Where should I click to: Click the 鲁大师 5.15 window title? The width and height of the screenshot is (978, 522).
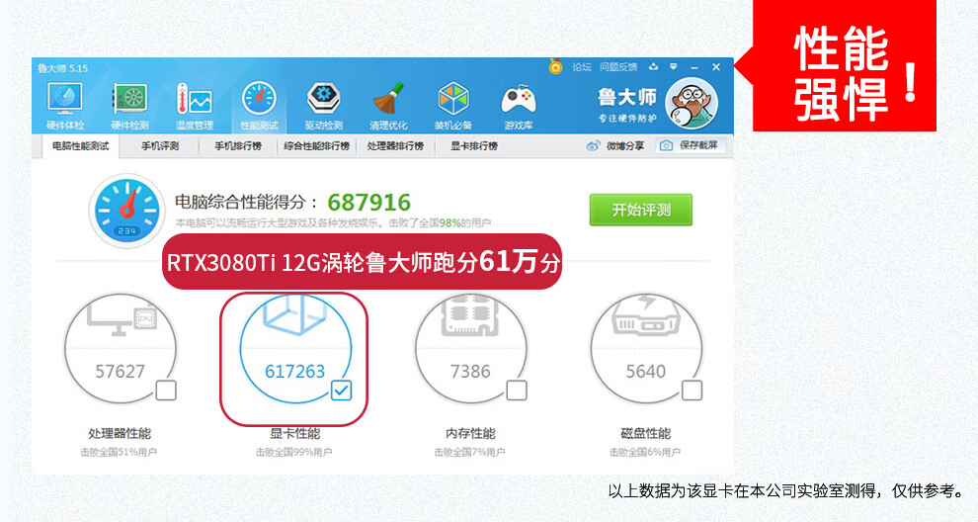62,68
